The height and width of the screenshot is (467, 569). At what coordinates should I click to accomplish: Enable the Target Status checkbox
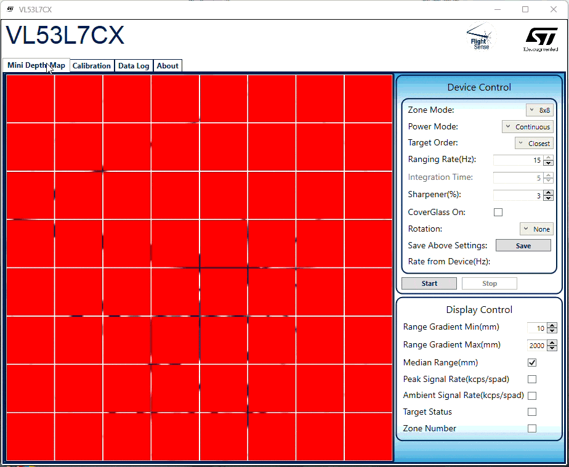tap(531, 412)
